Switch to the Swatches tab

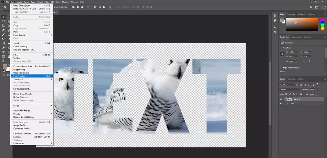tap(291, 14)
